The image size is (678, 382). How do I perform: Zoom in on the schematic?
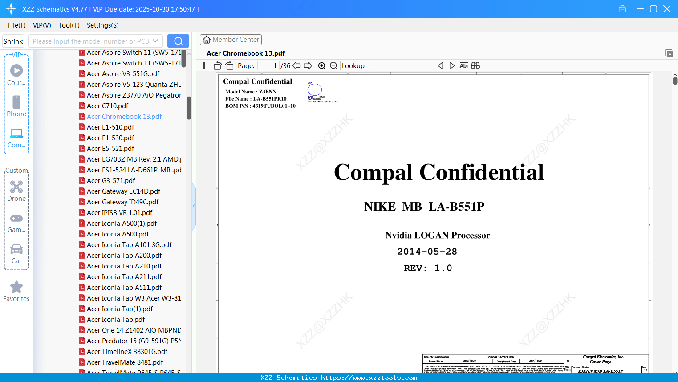pyautogui.click(x=322, y=66)
